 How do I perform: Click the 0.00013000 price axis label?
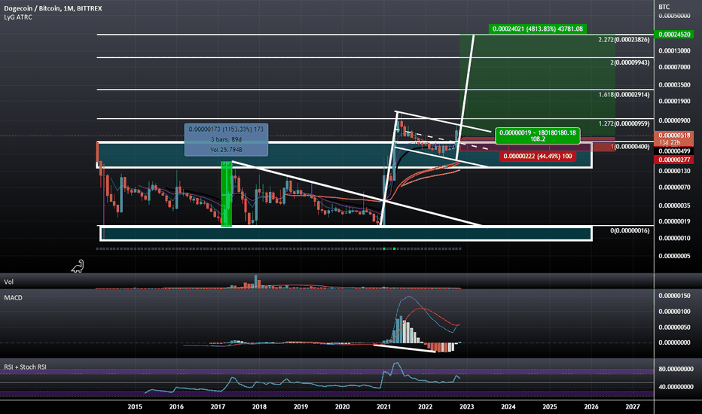point(674,51)
